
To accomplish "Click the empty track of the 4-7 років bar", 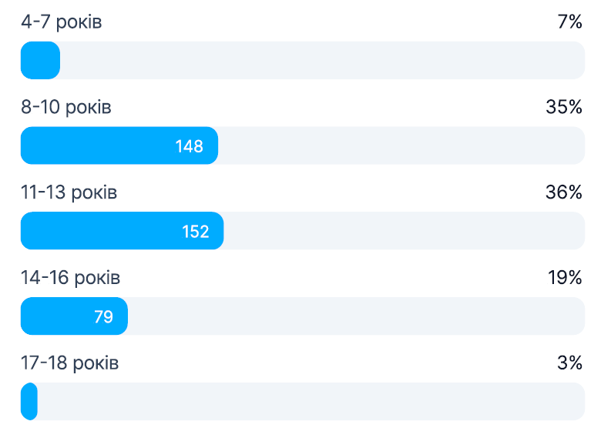I will pos(321,60).
